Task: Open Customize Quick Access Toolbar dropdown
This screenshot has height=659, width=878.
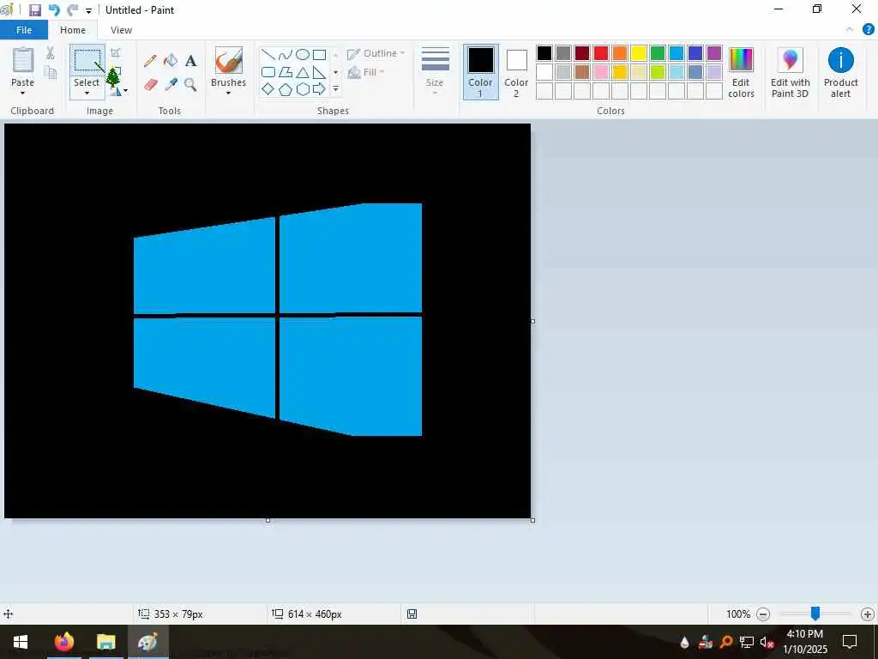Action: pyautogui.click(x=88, y=10)
